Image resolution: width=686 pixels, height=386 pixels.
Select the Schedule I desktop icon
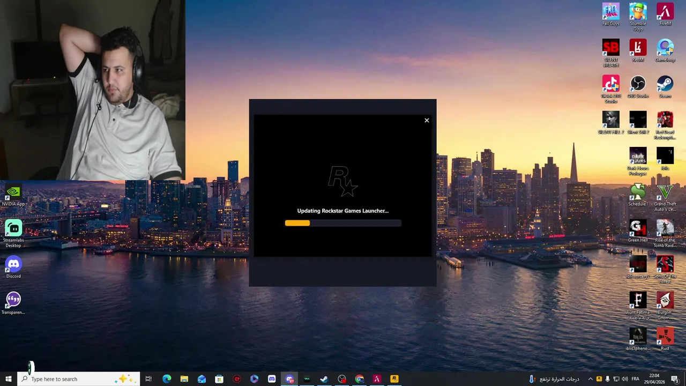(x=638, y=195)
